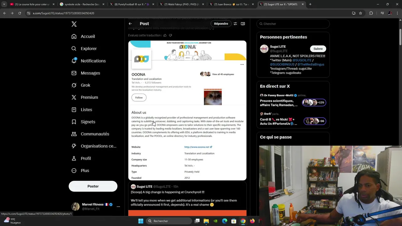Open Chrome extensions puzzle icon

pos(371,13)
